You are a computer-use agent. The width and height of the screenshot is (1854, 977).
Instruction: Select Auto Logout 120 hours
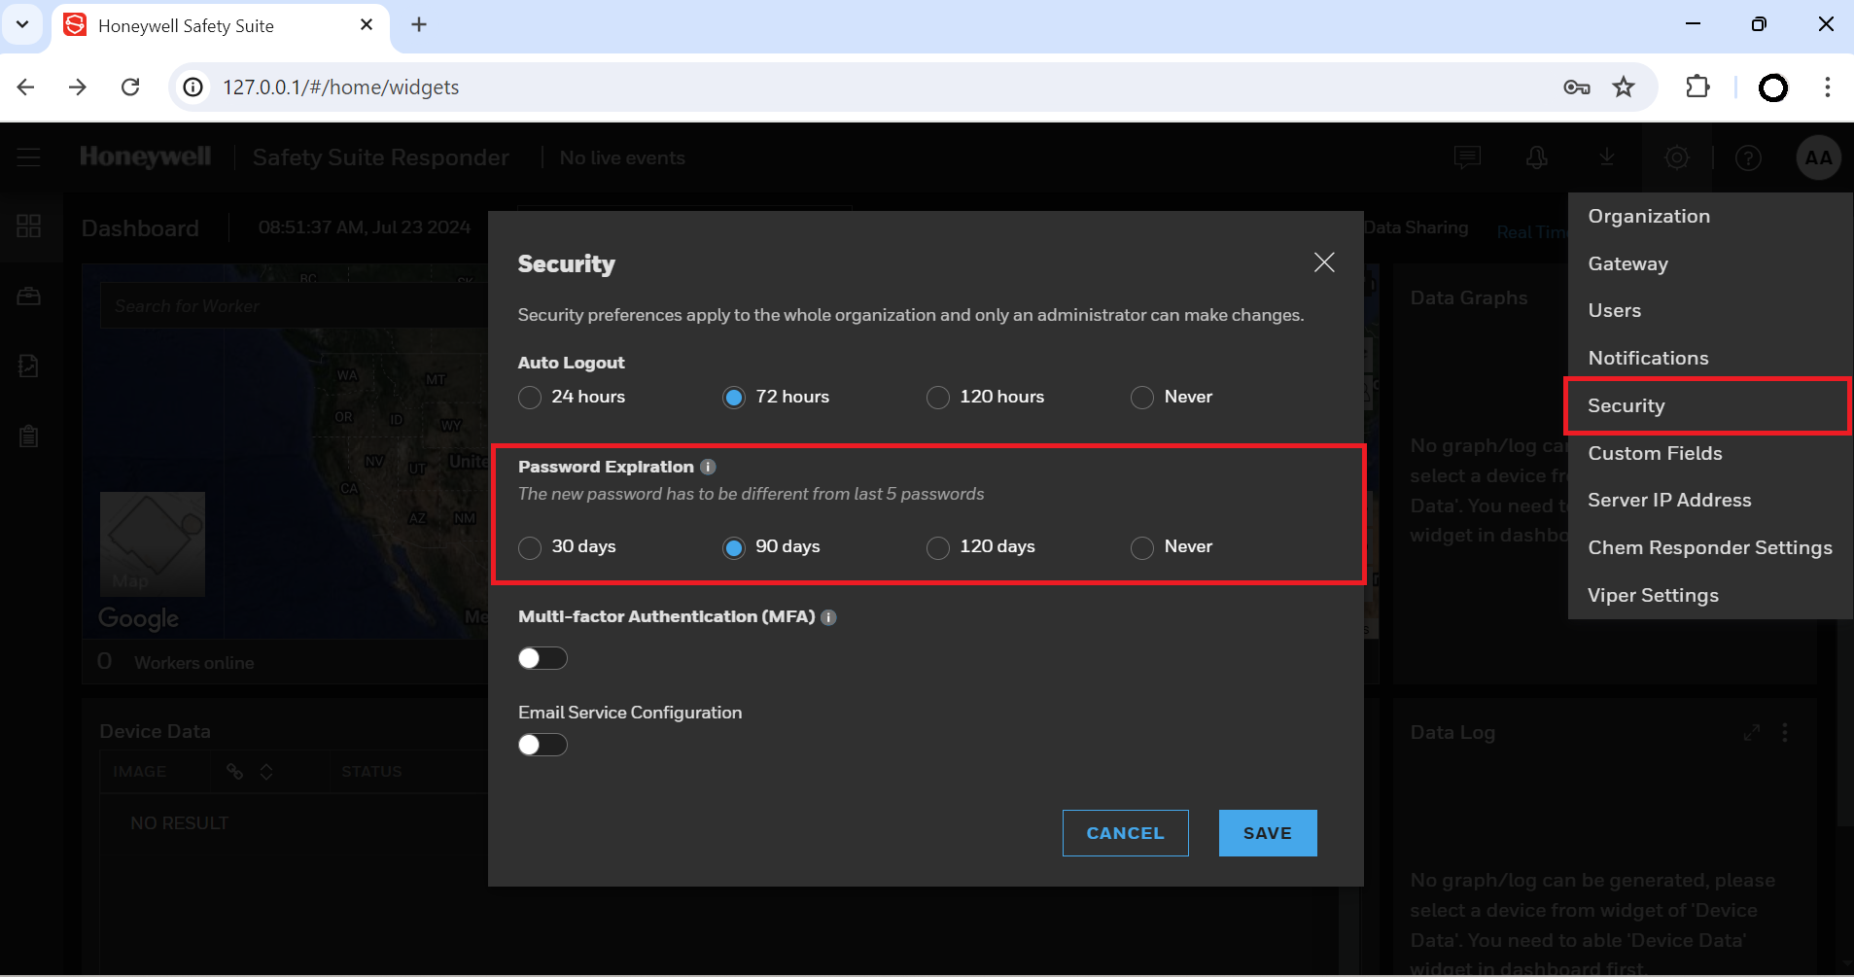click(938, 398)
